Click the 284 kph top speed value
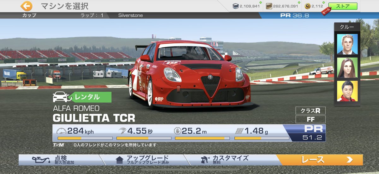The width and height of the screenshot is (379, 174). pos(81,131)
